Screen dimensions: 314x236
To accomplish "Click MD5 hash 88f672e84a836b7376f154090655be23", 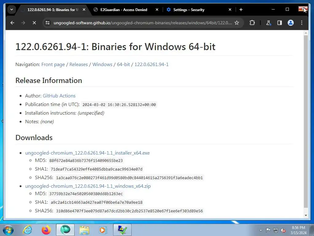I will 86,160.
